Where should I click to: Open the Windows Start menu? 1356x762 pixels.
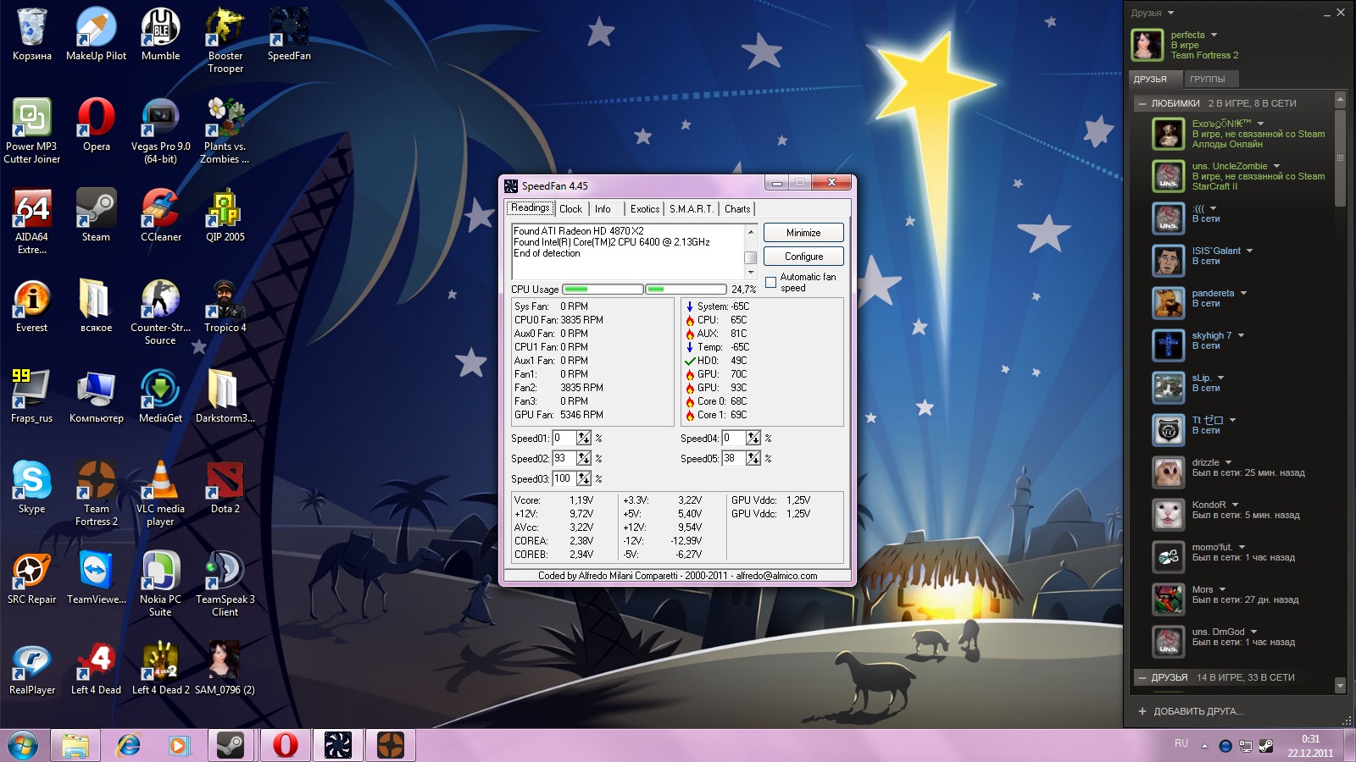click(x=23, y=745)
